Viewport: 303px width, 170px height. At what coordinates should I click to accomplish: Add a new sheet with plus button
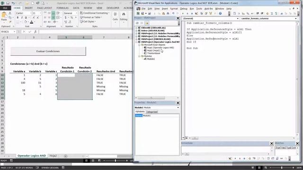tap(65, 156)
